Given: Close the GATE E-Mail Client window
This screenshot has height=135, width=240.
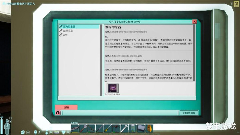Looking at the screenshot, I should point(194,22).
